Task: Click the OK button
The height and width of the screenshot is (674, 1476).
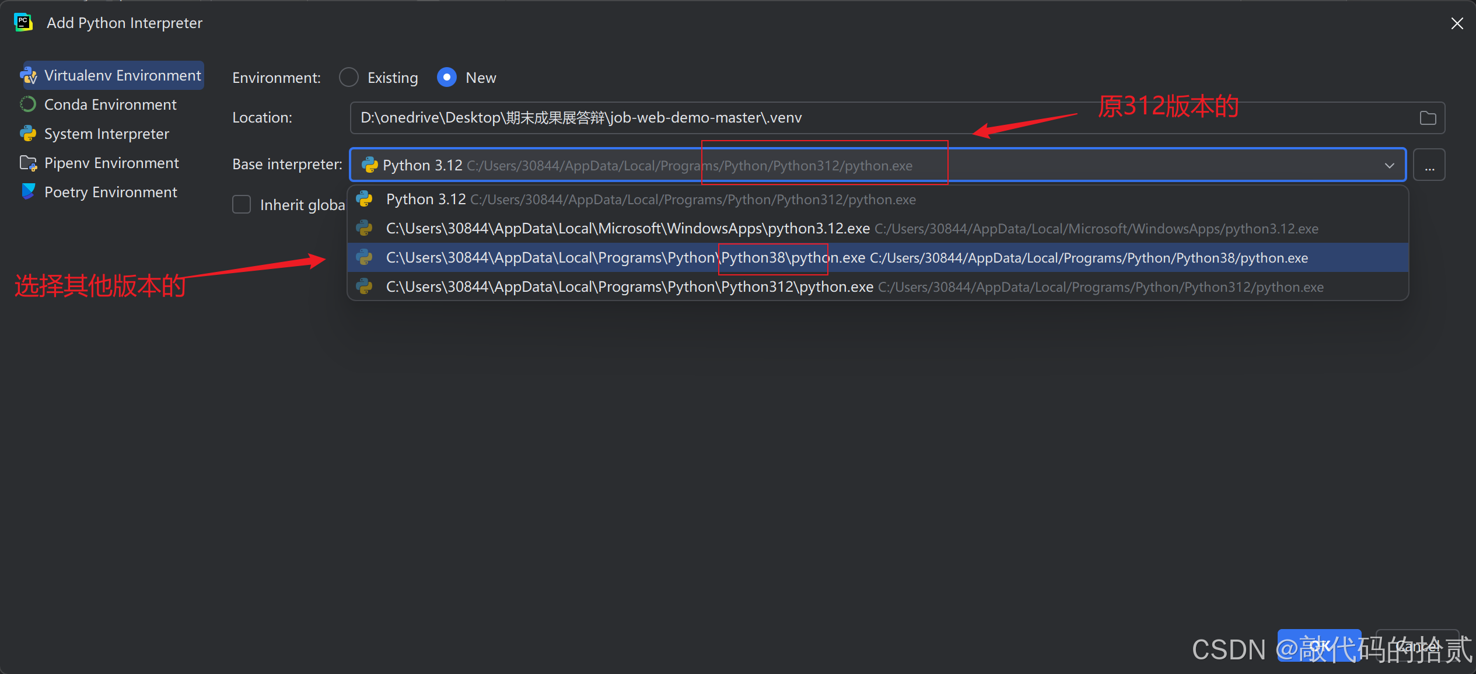Action: pos(1318,645)
